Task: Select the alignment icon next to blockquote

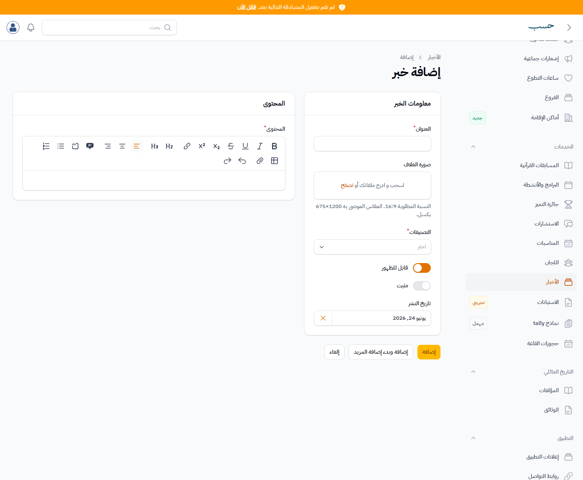Action: (108, 146)
